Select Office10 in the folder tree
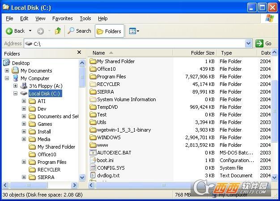This screenshot has width=280, height=201. [x=42, y=154]
